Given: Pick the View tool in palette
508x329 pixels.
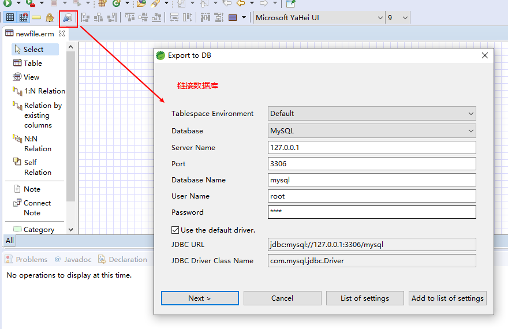Looking at the screenshot, I should [26, 77].
